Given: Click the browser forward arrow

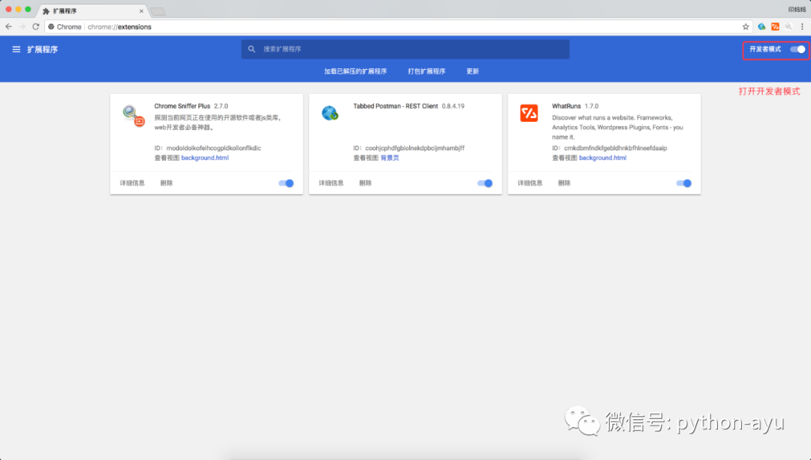Looking at the screenshot, I should (23, 26).
